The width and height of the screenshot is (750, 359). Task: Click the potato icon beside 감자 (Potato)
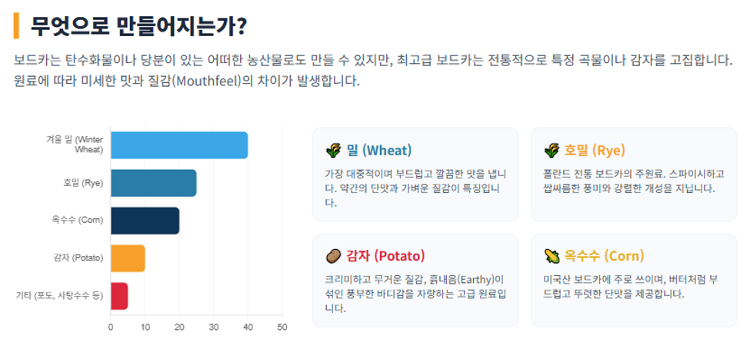tap(333, 256)
